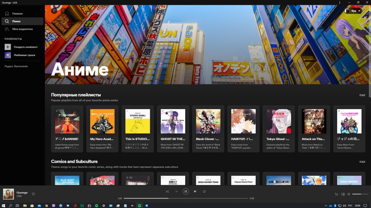Open the This Is STUDIO GHIBLI playlist
371x208 pixels.
coord(138,129)
